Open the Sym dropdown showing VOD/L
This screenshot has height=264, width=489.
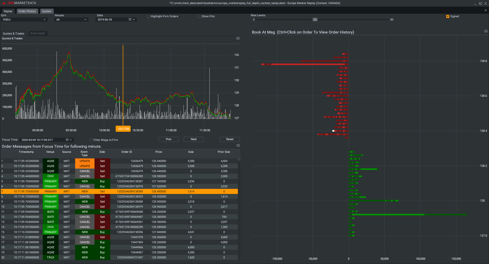[x=24, y=20]
